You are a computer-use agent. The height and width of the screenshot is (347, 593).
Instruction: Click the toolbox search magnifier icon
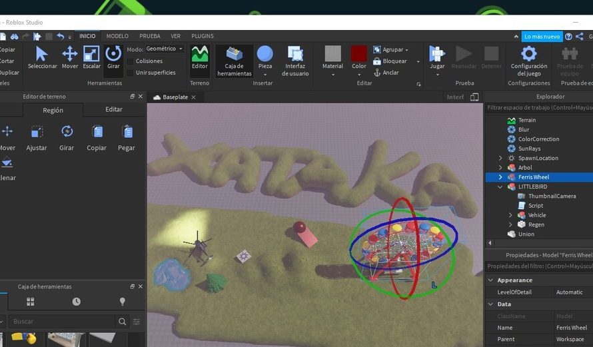tap(122, 321)
